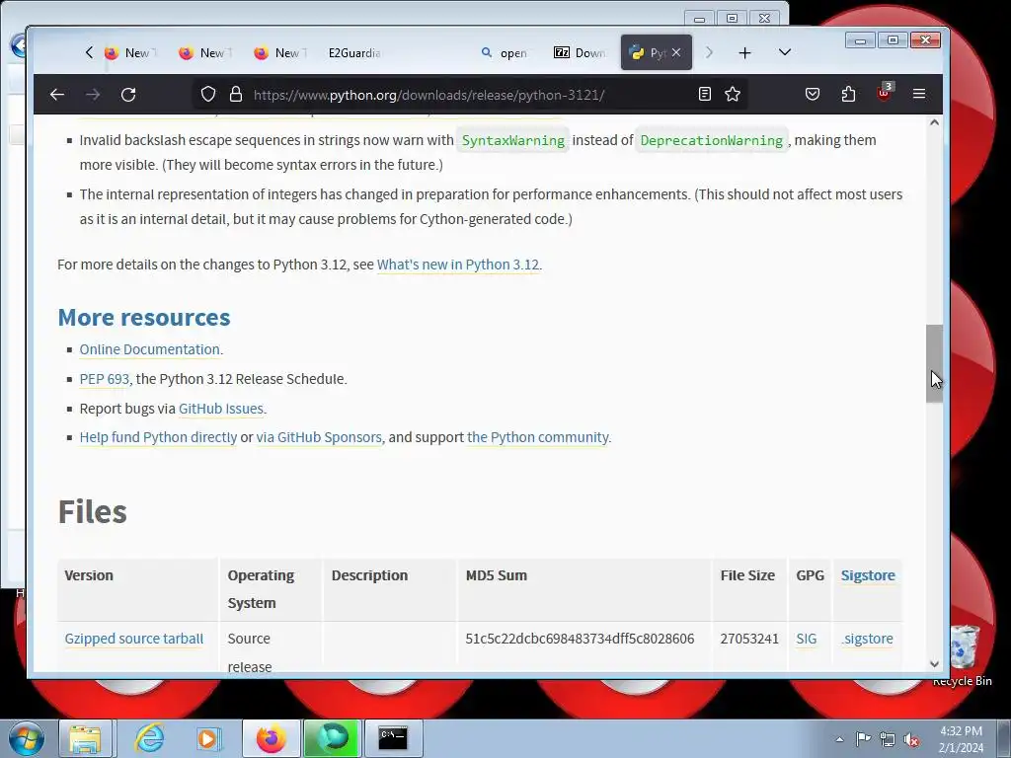Screen dimensions: 1011x758
Task: Select the third New Tab tab
Action: (281, 53)
